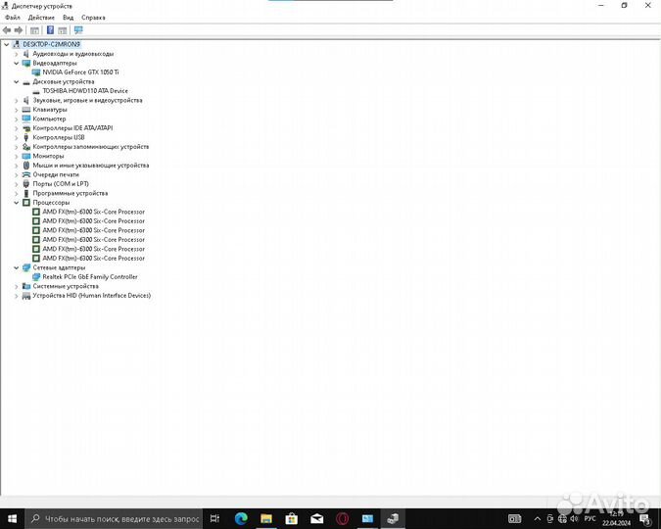Open the Mail app from the taskbar

coord(317,518)
